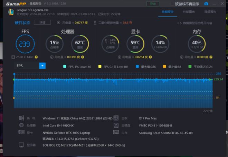Click the help icon beside GPU 0.0264 度
Screen dimensions: 228x157
(x=150, y=57)
